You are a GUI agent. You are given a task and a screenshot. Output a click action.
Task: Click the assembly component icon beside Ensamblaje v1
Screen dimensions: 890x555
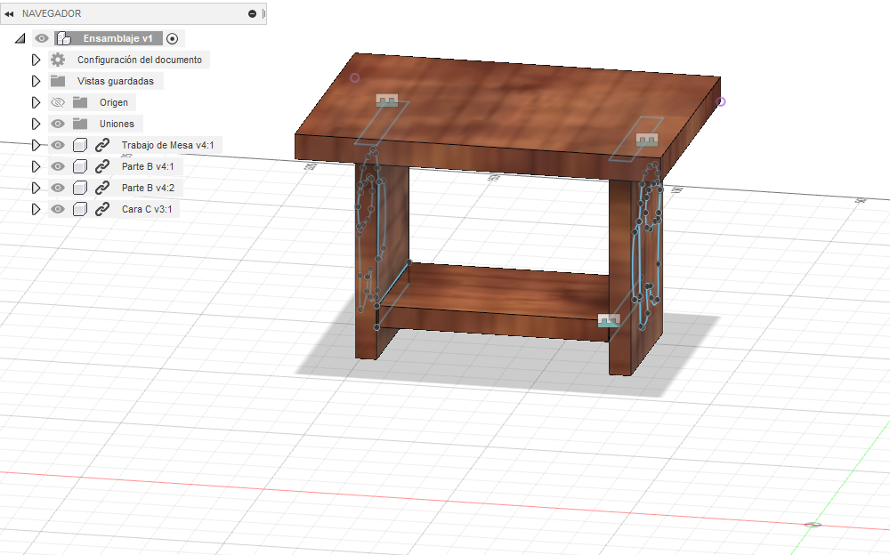(x=64, y=38)
